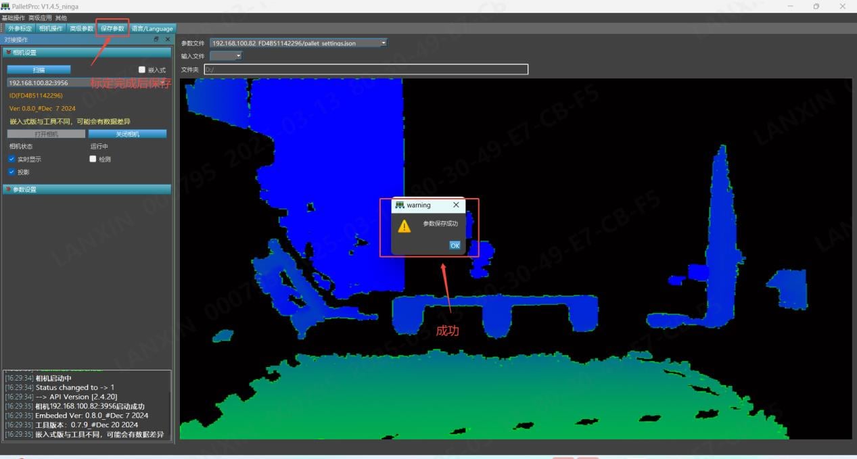Click the 嵌入式版与工具不同 warning line in camera settings
Screen dimensions: 857x459
coord(70,122)
